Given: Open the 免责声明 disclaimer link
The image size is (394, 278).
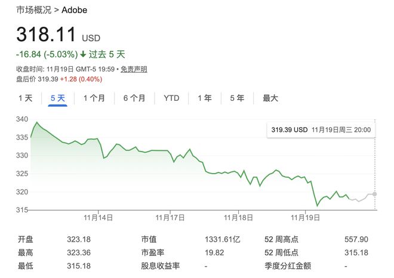Looking at the screenshot, I should (x=134, y=69).
